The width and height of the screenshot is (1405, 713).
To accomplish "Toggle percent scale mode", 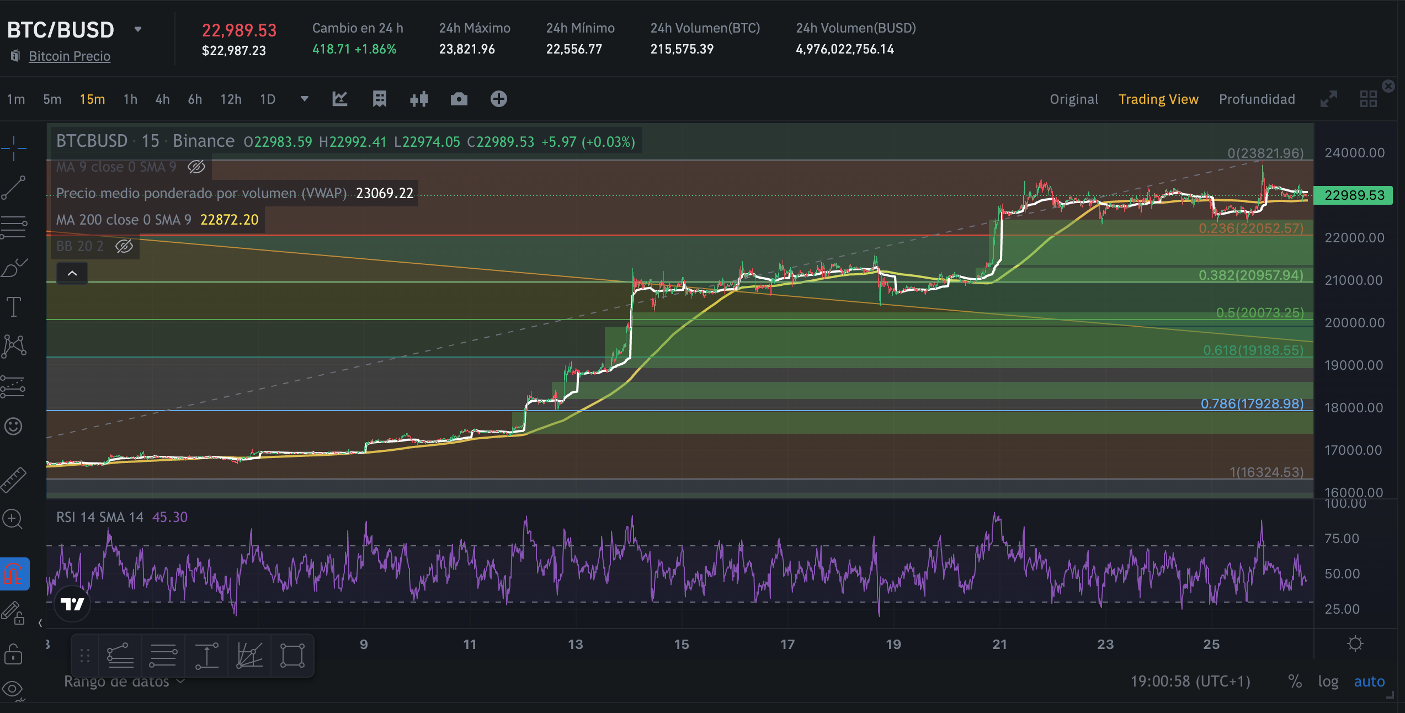I will (1295, 682).
